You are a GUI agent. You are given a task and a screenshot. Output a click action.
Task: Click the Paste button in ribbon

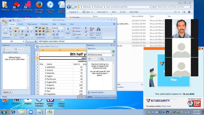5,31
